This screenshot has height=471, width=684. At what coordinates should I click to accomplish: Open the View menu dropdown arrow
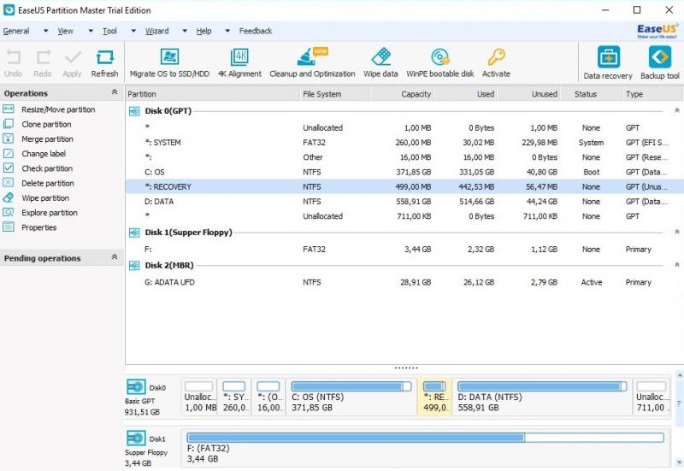[x=91, y=31]
